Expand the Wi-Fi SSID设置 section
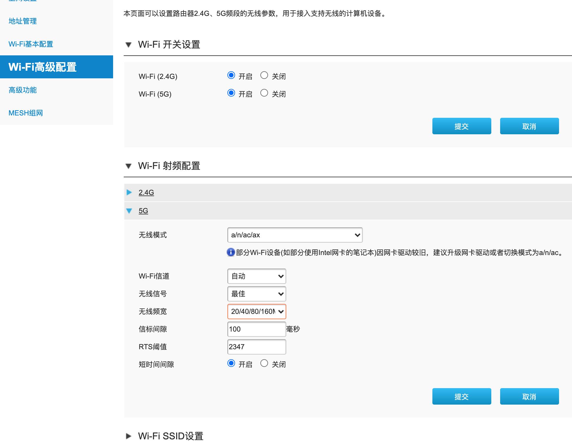 [129, 436]
